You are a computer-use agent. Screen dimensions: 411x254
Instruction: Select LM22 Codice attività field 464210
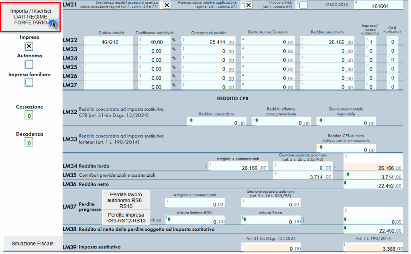[x=109, y=42]
